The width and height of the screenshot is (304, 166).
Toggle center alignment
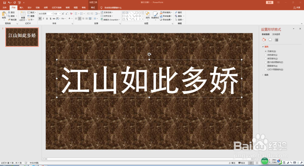click(80, 19)
